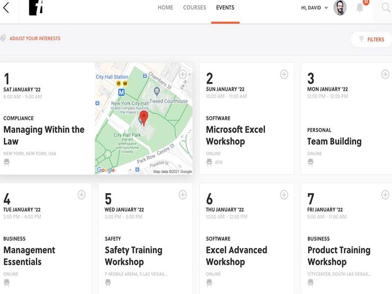
Task: Click the red map pin marker
Action: pos(144,117)
